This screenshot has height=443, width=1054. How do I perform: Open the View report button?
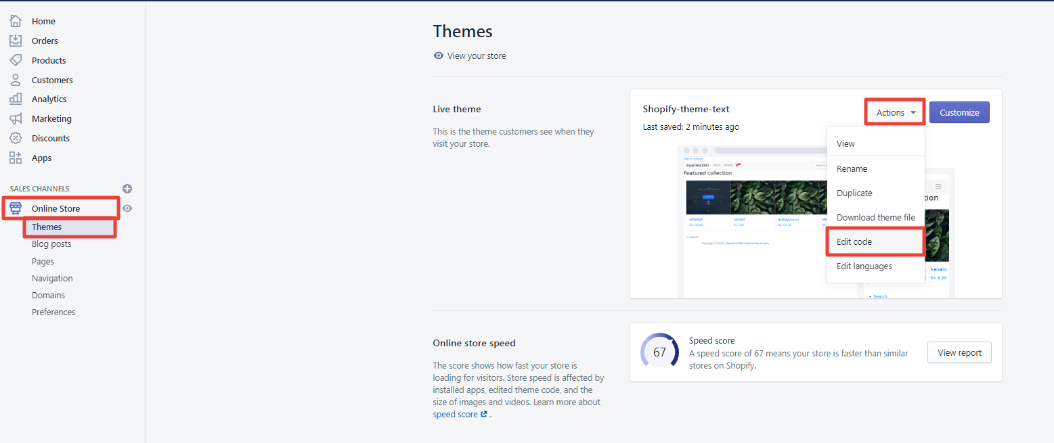(959, 352)
